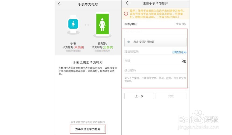232x135 pixels.
Task: Click 为手表注册华为帐号 button
Action: point(88,129)
